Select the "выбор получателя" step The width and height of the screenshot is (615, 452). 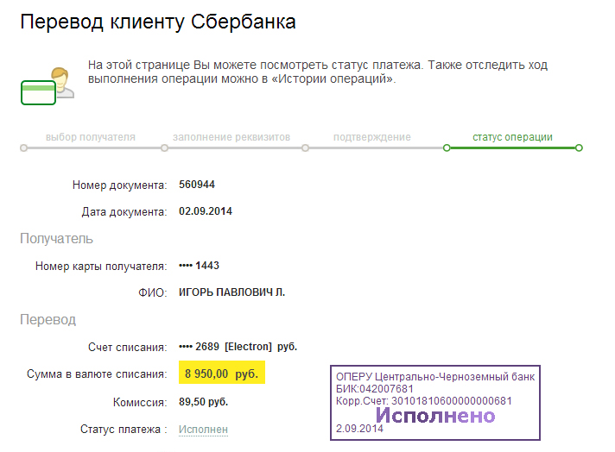(90, 137)
